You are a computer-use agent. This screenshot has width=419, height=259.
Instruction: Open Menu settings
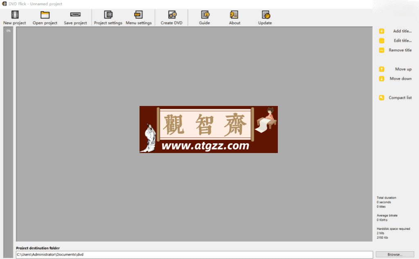coord(138,18)
